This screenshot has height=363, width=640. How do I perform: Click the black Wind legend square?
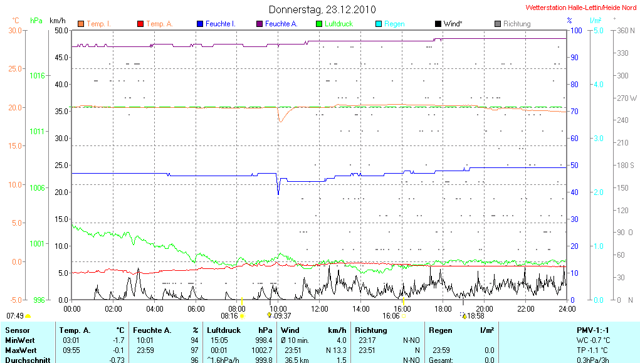[438, 24]
